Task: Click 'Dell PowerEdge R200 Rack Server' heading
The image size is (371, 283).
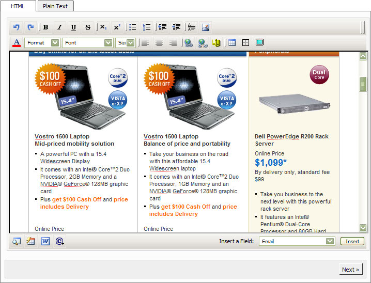Action: (291, 140)
